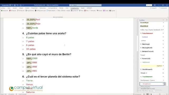Screen dimensions: 169x95
Task: Insert a Selecc múltiple question
Action: tap(66, 11)
